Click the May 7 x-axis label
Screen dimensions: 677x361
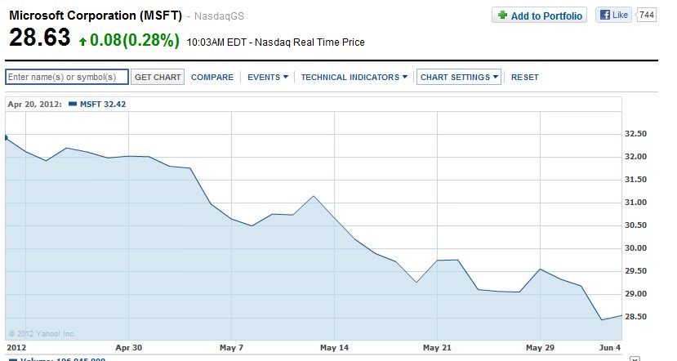pos(231,348)
